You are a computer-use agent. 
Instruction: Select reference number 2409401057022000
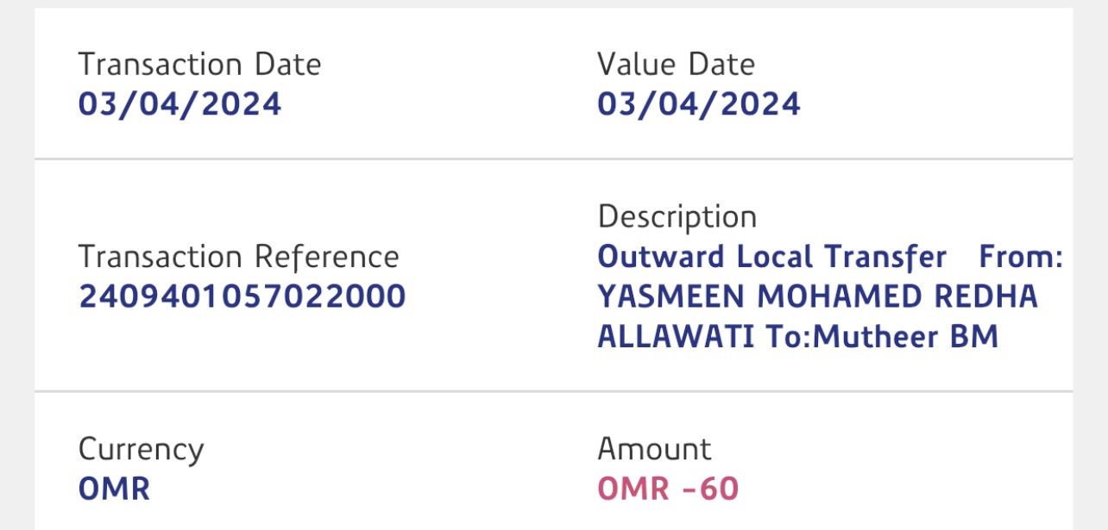(242, 296)
